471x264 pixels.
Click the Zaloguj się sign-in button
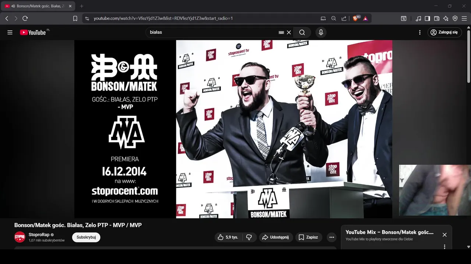445,32
